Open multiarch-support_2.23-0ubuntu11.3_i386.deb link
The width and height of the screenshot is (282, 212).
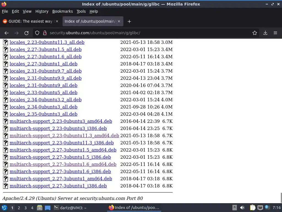[x=62, y=143]
